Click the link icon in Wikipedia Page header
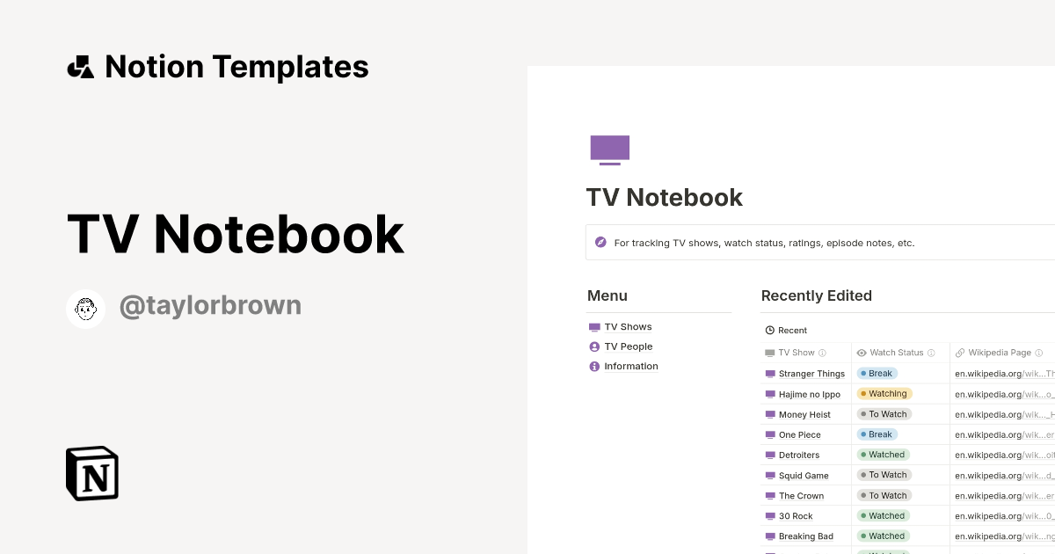 [962, 353]
